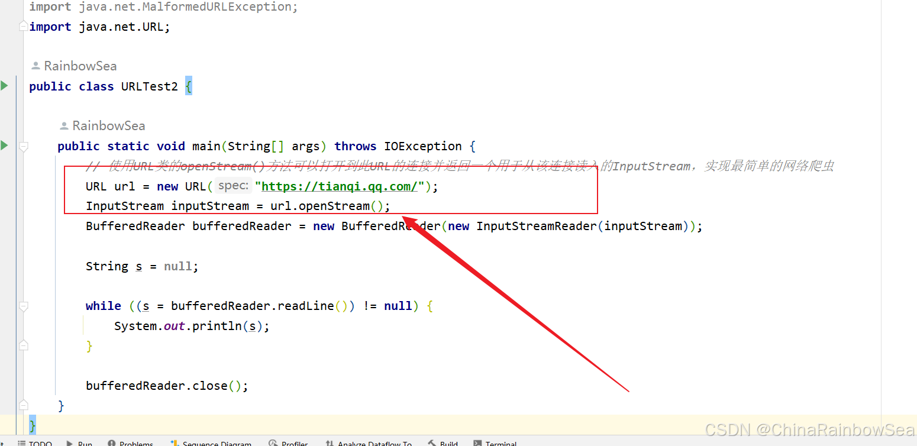917x446 pixels.
Task: Click 'InputStreamReader' in the constructor call
Action: (x=537, y=226)
